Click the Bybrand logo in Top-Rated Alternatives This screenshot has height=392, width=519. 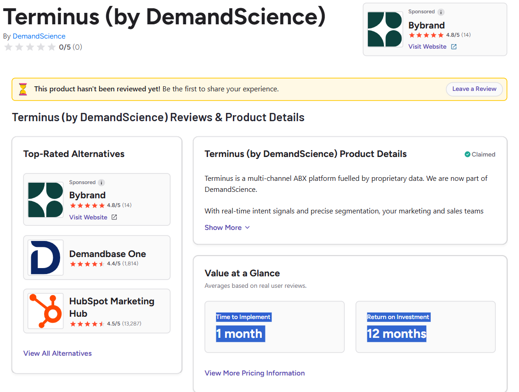[x=45, y=200]
